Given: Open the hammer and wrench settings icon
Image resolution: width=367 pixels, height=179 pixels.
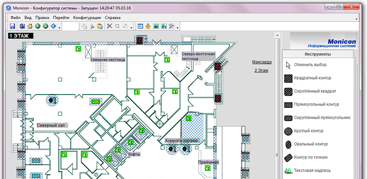Looking at the screenshot, I should pyautogui.click(x=172, y=26).
